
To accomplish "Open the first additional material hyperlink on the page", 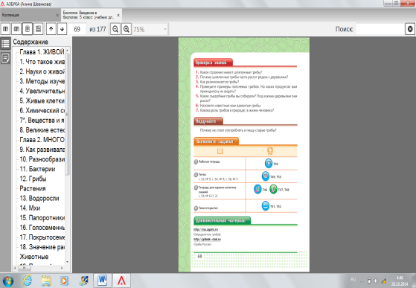I will click(205, 229).
